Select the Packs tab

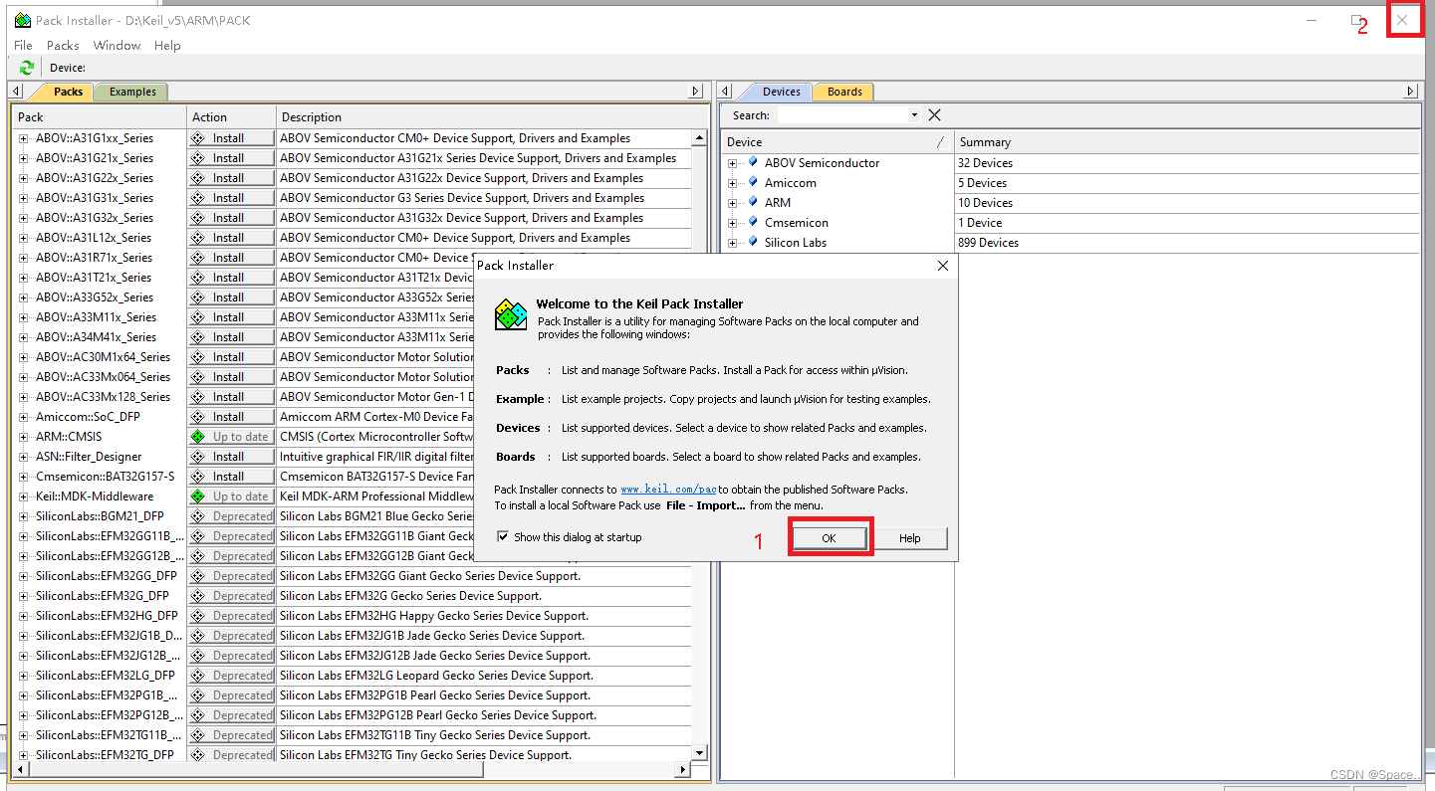68,92
